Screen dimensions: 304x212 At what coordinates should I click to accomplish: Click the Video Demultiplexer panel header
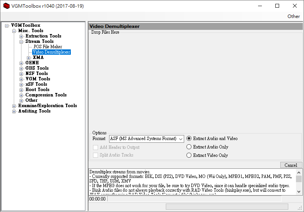196,26
